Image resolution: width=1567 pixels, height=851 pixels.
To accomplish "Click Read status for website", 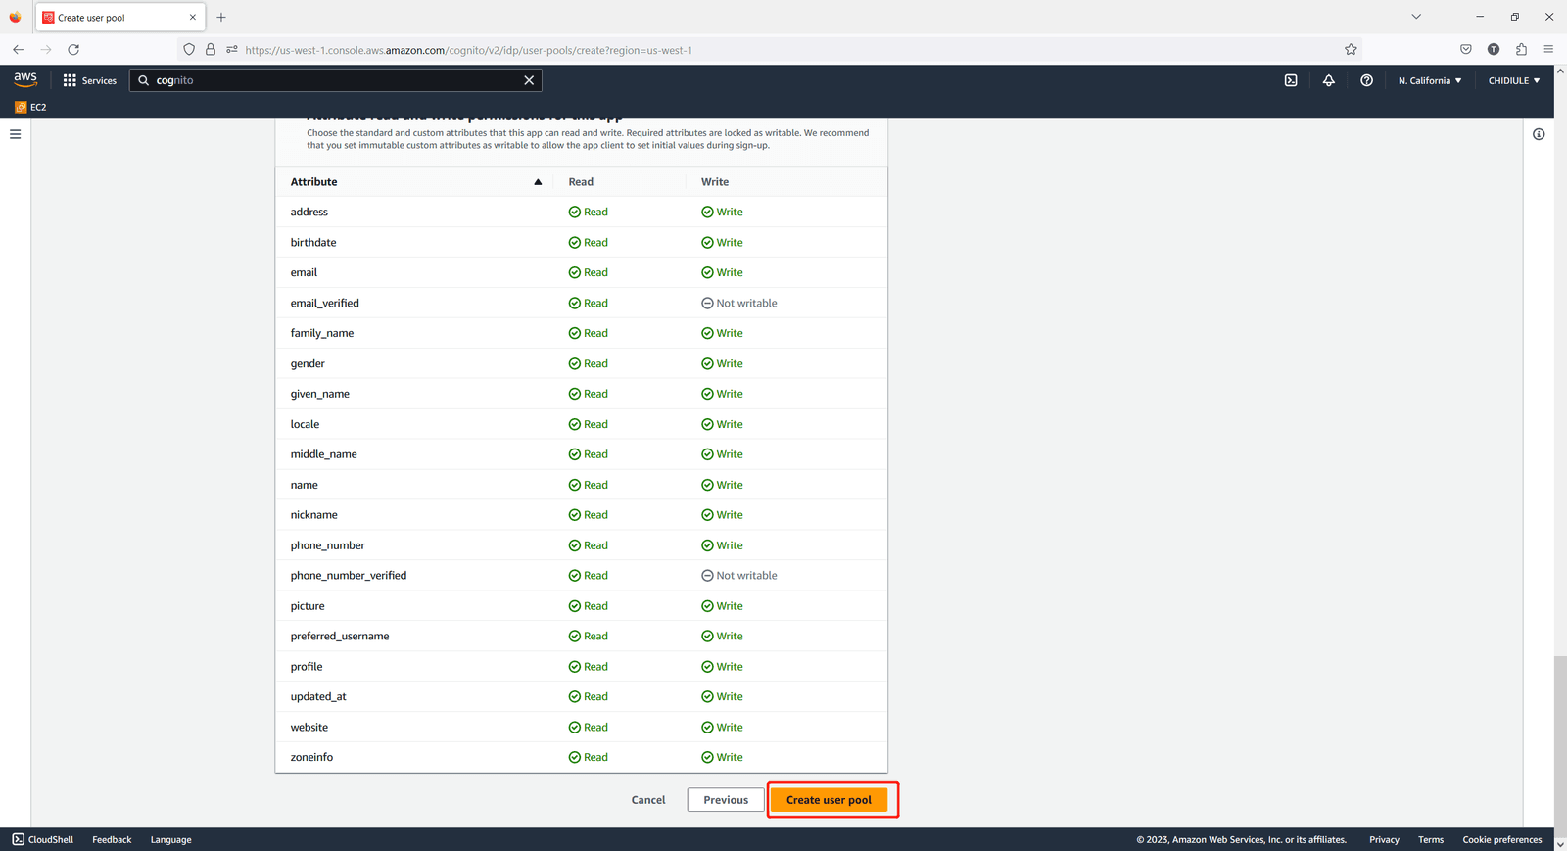I will [588, 728].
